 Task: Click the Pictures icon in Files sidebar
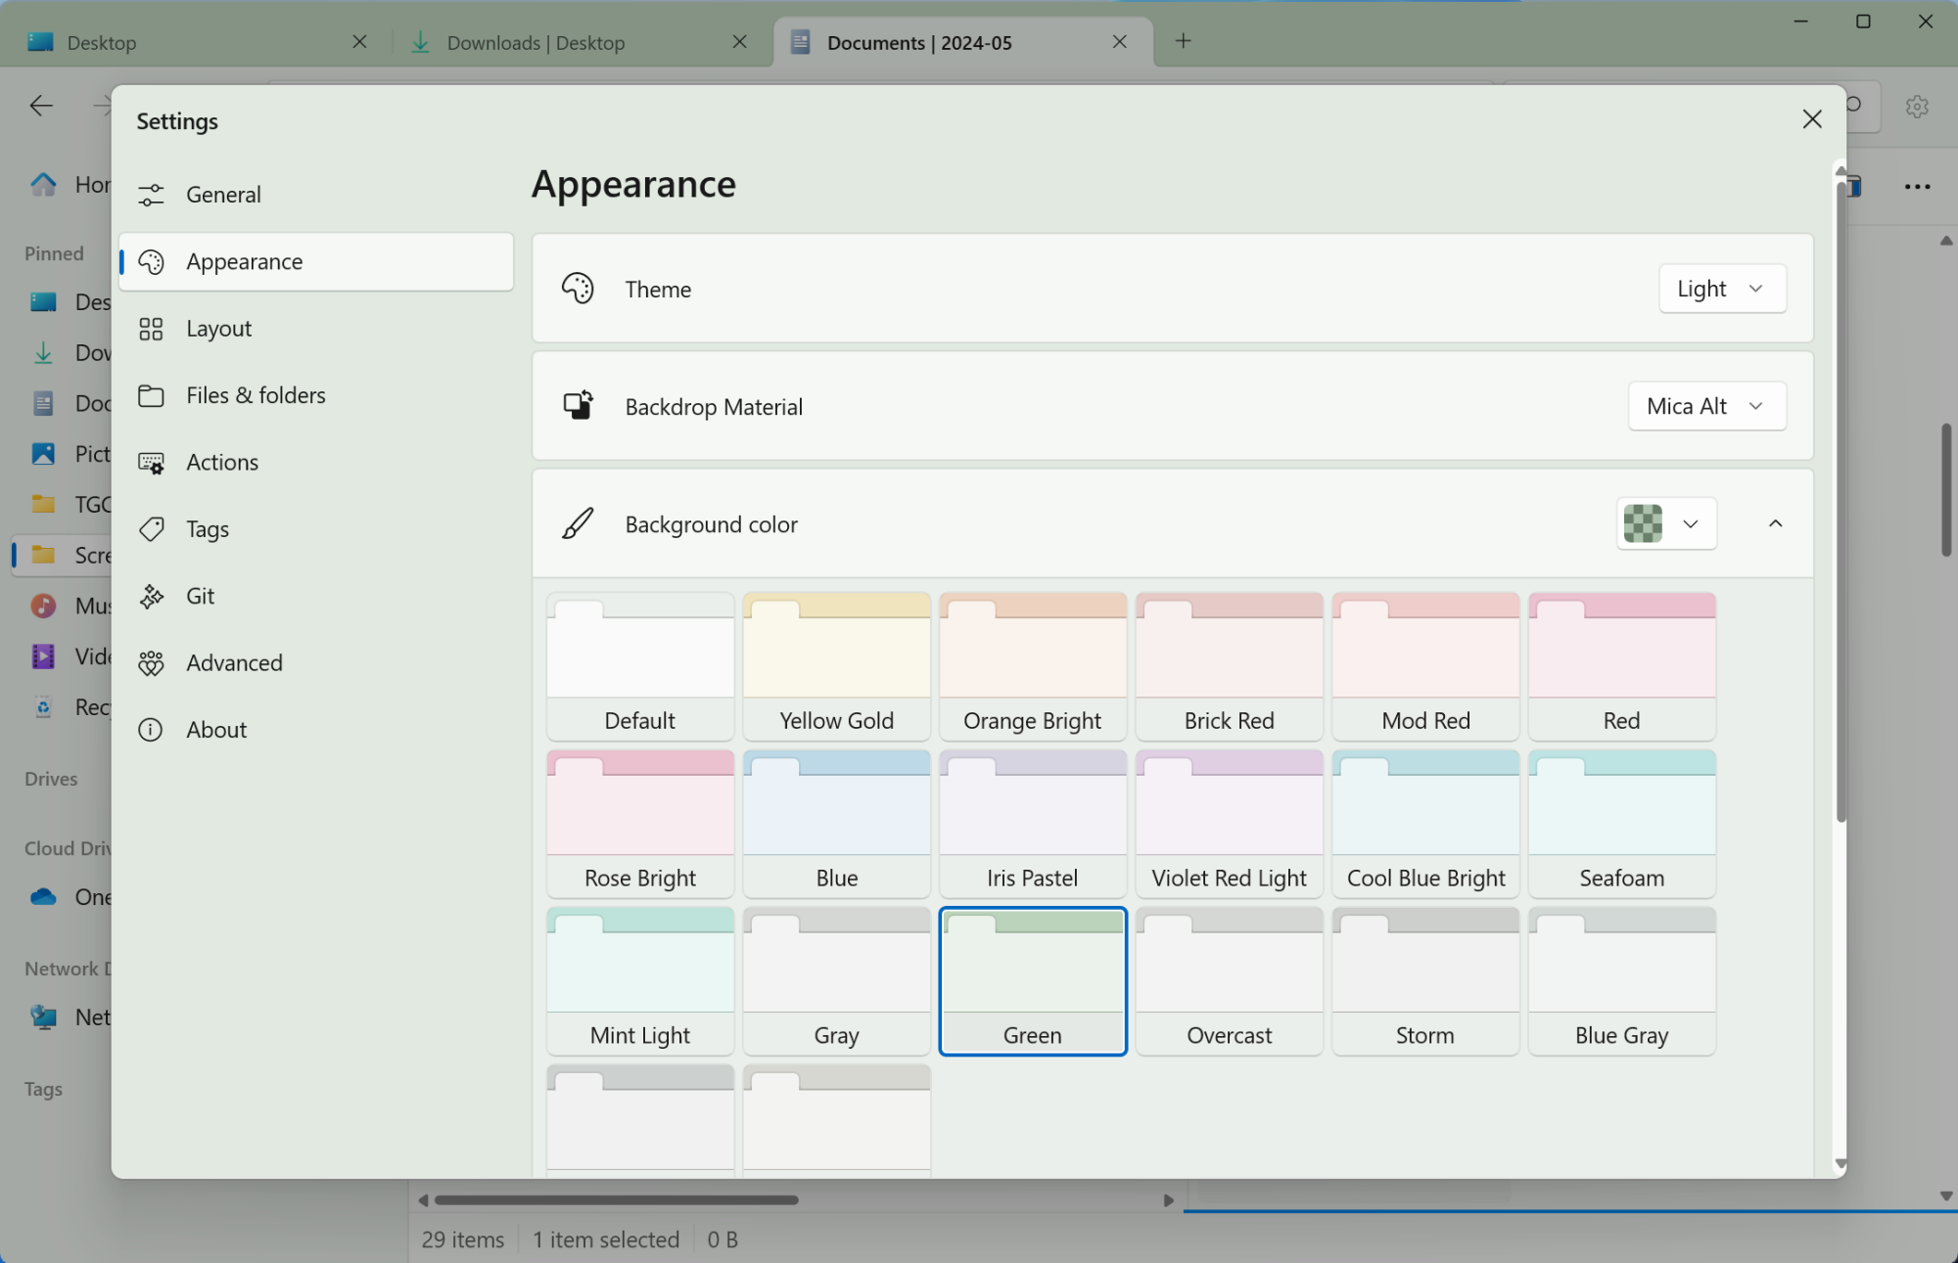(43, 454)
